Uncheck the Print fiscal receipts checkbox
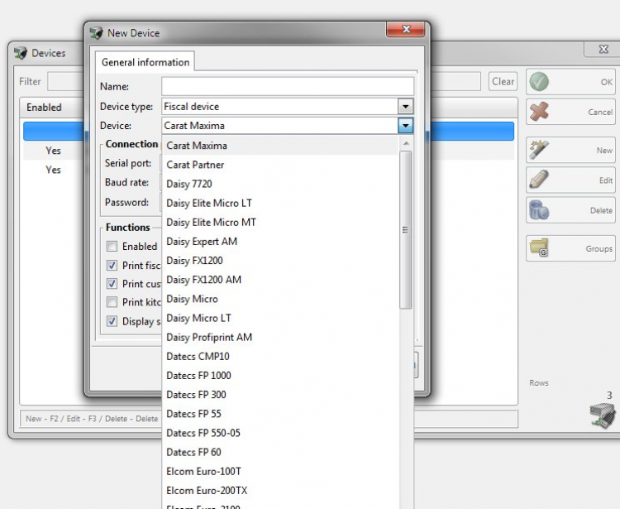This screenshot has width=620, height=509. tap(112, 265)
